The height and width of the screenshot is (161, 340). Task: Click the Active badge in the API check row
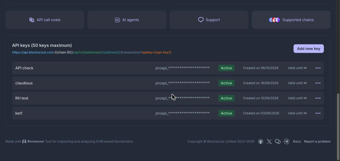pos(226,68)
